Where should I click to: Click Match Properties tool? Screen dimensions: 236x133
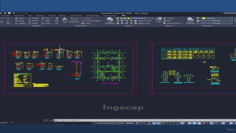(190, 21)
